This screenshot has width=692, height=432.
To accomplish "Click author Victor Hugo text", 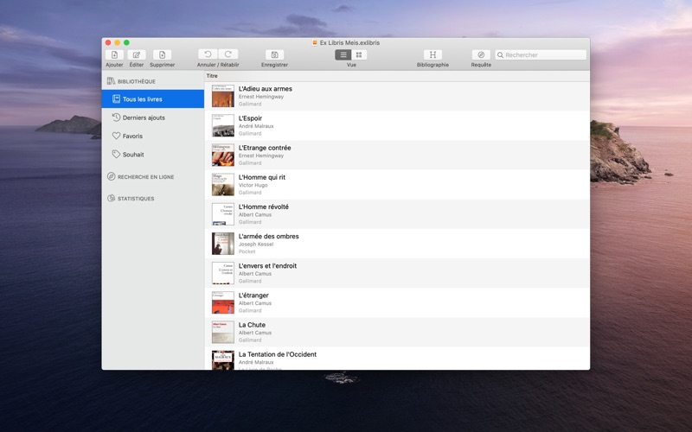I will click(253, 185).
